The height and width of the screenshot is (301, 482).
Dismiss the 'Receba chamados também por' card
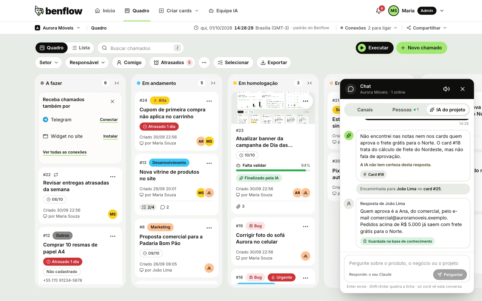point(112,101)
